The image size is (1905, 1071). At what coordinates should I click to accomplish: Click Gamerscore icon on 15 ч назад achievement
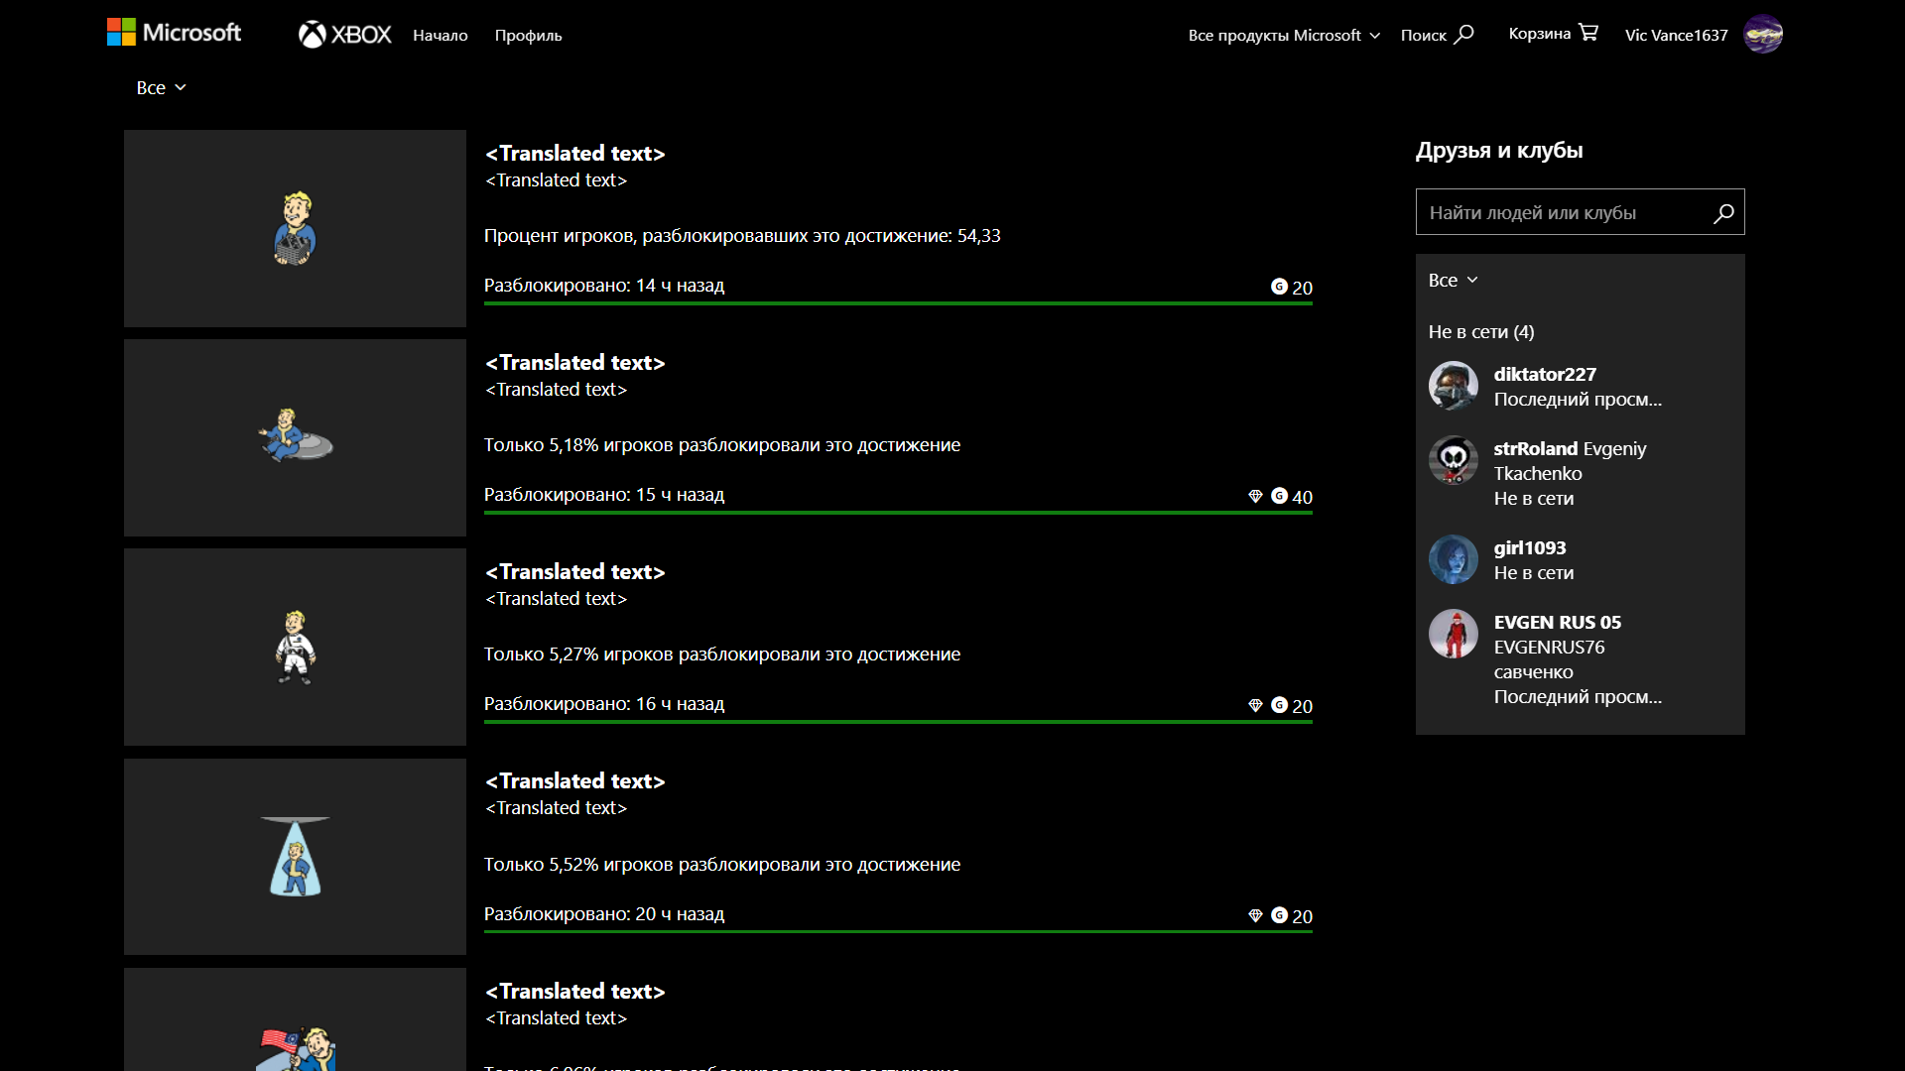1279,496
